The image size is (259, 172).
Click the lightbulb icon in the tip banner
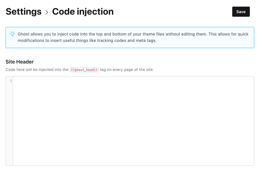pos(12,34)
